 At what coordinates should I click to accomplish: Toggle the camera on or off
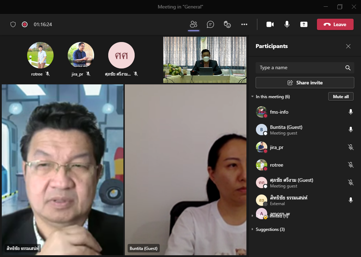[270, 24]
